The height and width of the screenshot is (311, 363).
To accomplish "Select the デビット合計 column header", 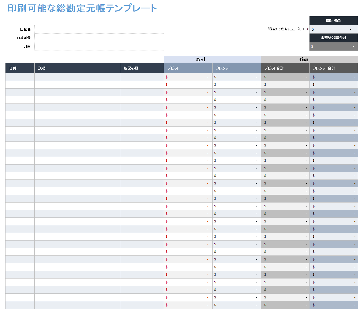I will 285,68.
